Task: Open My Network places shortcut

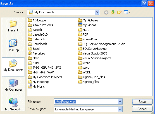Action: (x=13, y=105)
